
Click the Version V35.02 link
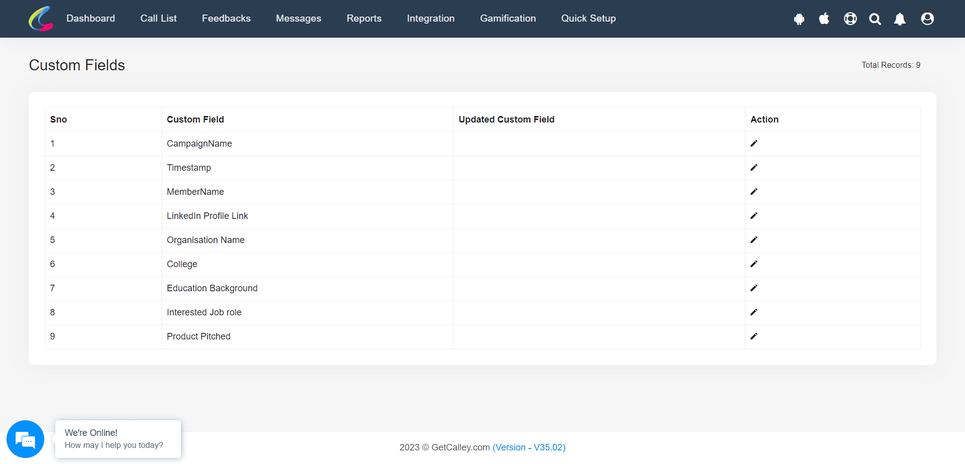pyautogui.click(x=529, y=447)
